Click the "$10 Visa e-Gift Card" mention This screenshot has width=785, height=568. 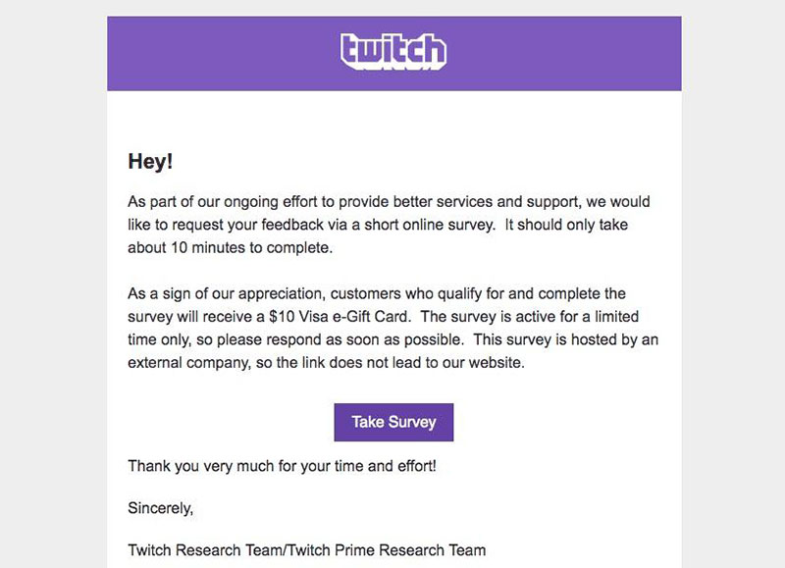pos(340,317)
